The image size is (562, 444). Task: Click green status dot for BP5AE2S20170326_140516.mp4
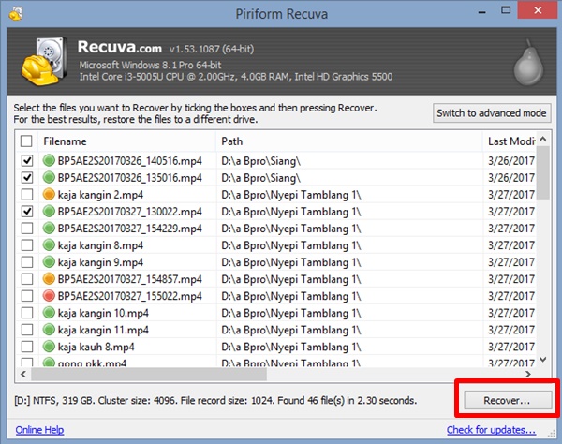click(49, 160)
